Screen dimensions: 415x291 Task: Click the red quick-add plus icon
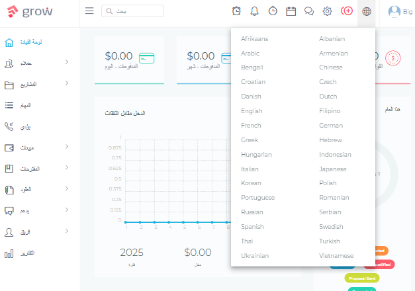click(347, 11)
